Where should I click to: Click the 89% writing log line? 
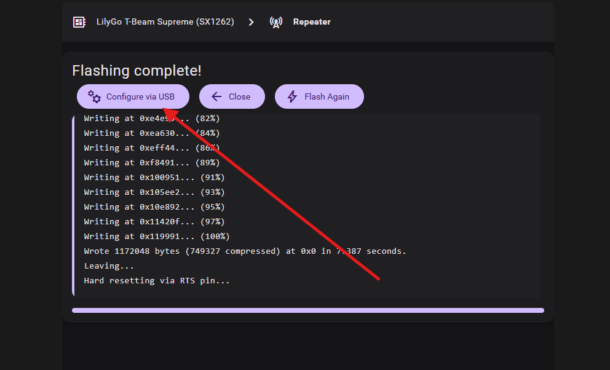click(152, 163)
